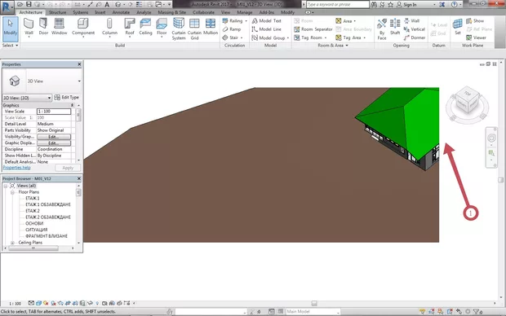Open the Massing & Site tab

coord(171,12)
